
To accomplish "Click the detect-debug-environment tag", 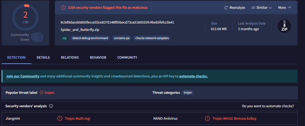I will 90,38.
